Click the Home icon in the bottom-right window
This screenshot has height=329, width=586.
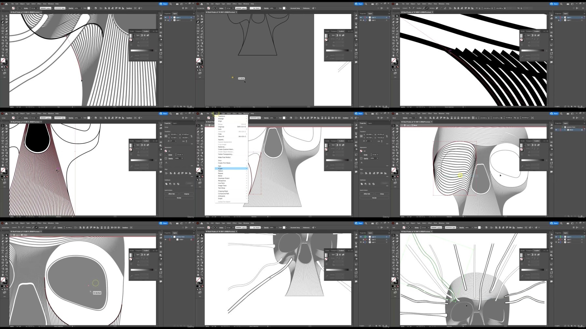tap(397, 223)
